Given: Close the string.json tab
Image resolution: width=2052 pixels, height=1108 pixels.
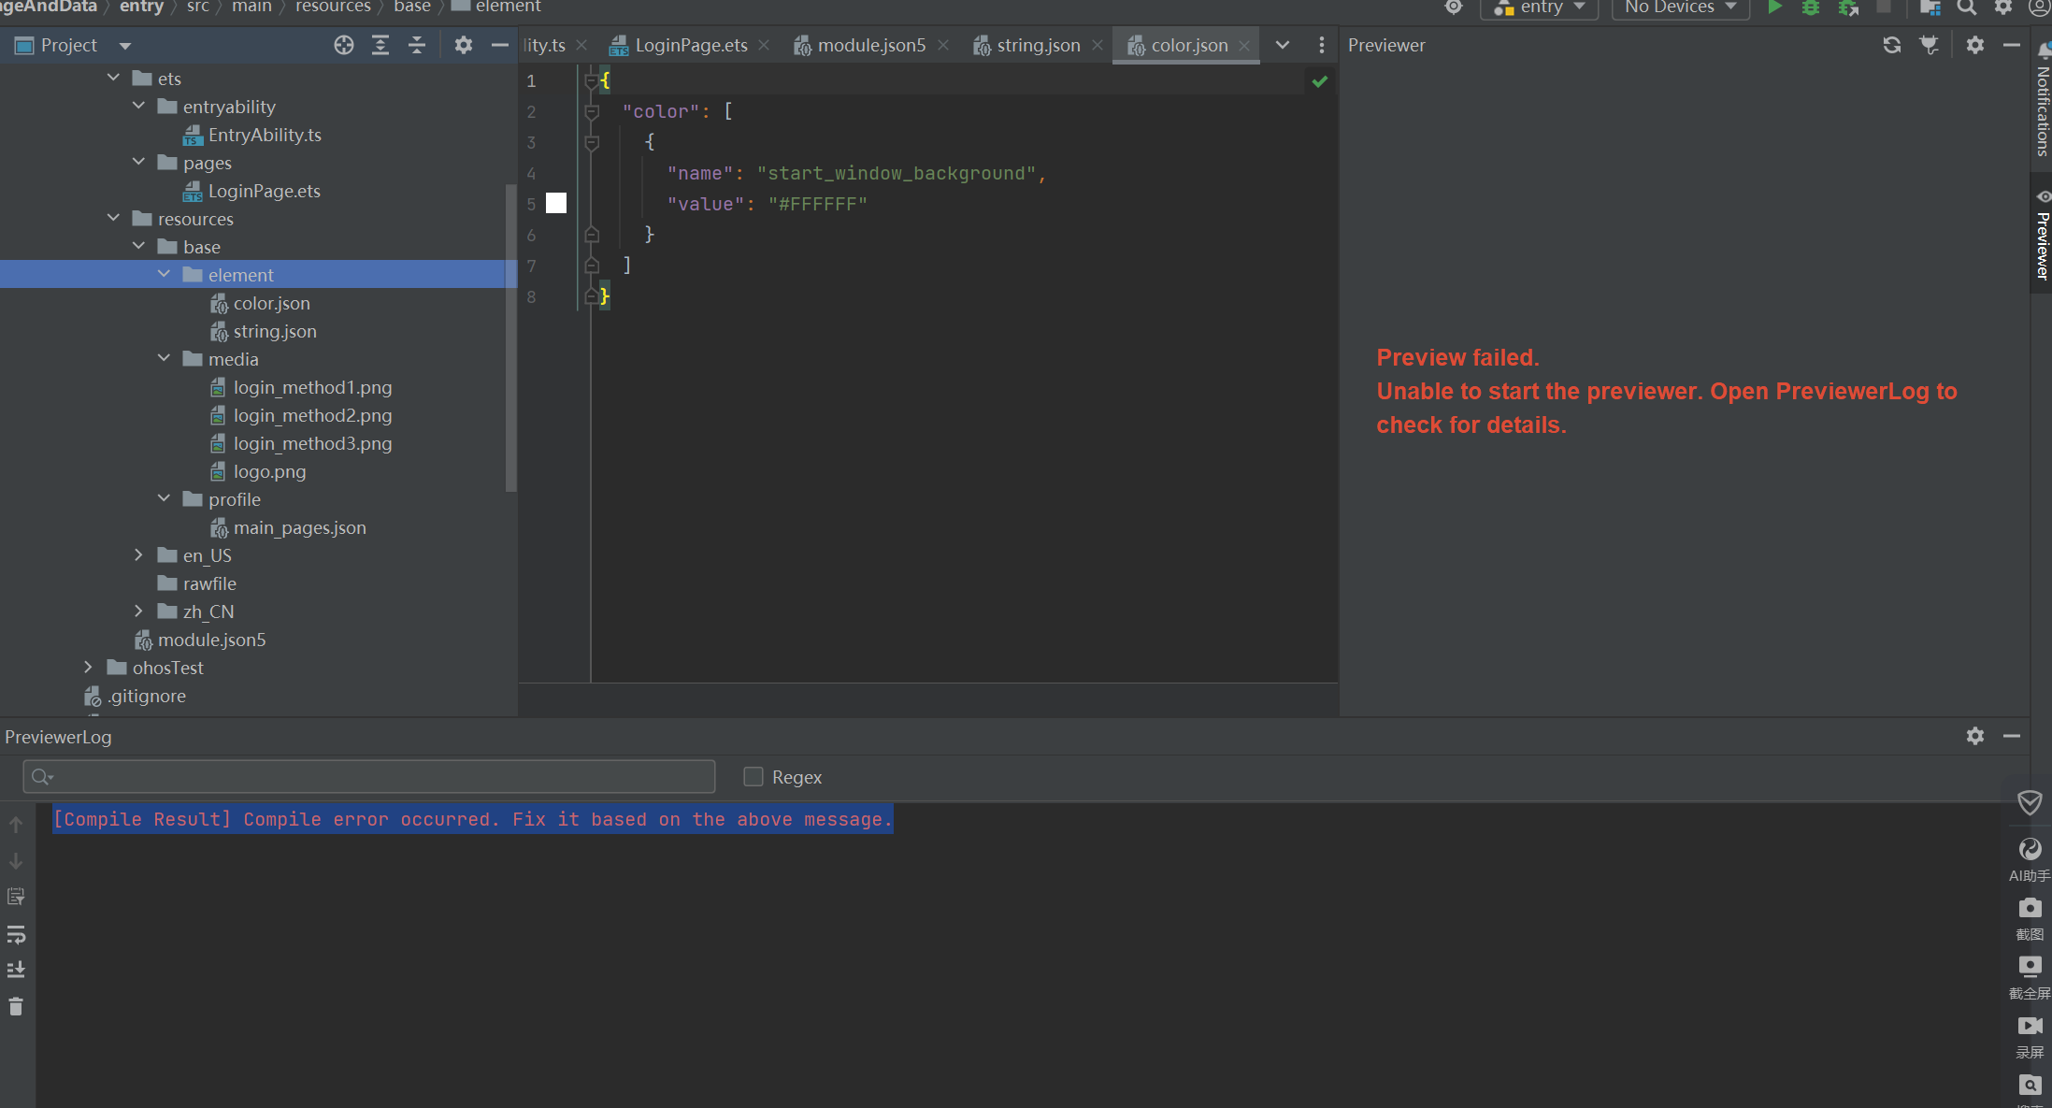Looking at the screenshot, I should [x=1098, y=45].
